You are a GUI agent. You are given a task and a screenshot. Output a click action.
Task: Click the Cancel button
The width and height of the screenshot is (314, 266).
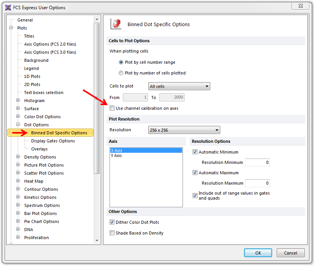(291, 253)
